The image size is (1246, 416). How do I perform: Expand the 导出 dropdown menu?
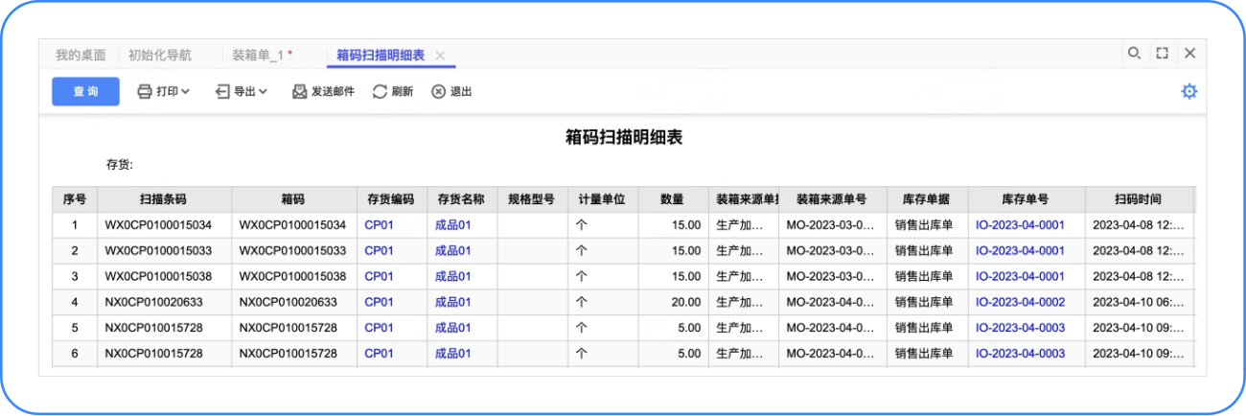pos(263,92)
